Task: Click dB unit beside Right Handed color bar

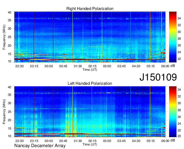Action: (x=173, y=66)
